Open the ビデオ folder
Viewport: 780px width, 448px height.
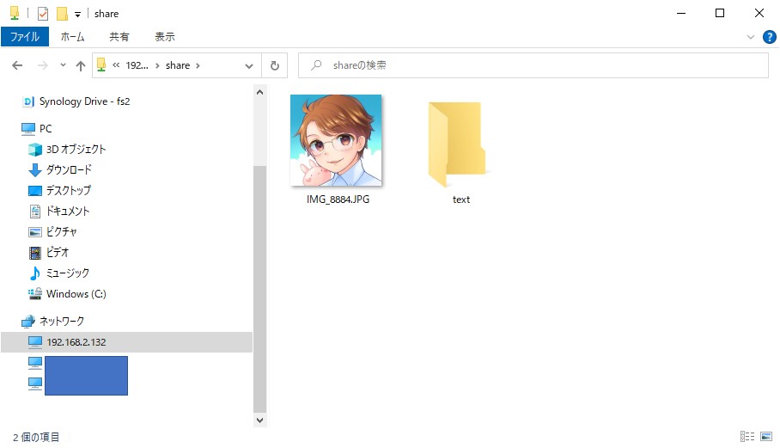click(x=58, y=252)
